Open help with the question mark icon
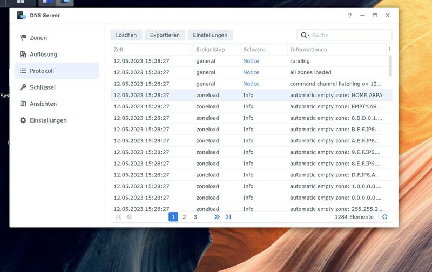The height and width of the screenshot is (272, 432). [x=349, y=16]
